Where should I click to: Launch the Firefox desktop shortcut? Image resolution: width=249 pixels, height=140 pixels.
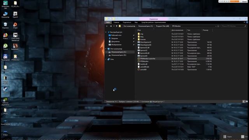click(x=5, y=36)
